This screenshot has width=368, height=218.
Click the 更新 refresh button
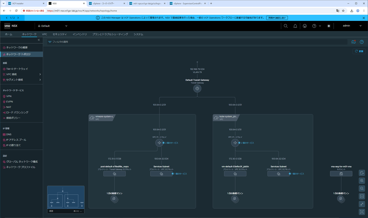[359, 51]
